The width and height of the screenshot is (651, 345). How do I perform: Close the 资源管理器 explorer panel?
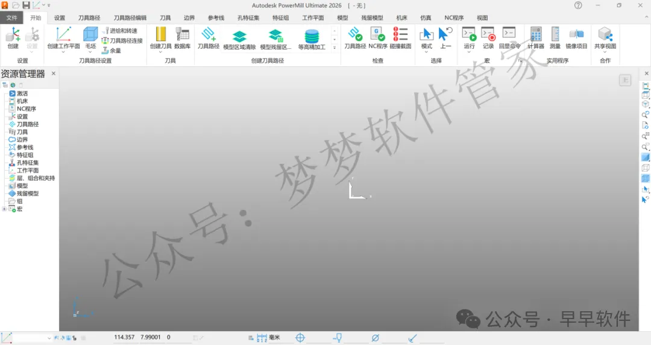[x=54, y=74]
